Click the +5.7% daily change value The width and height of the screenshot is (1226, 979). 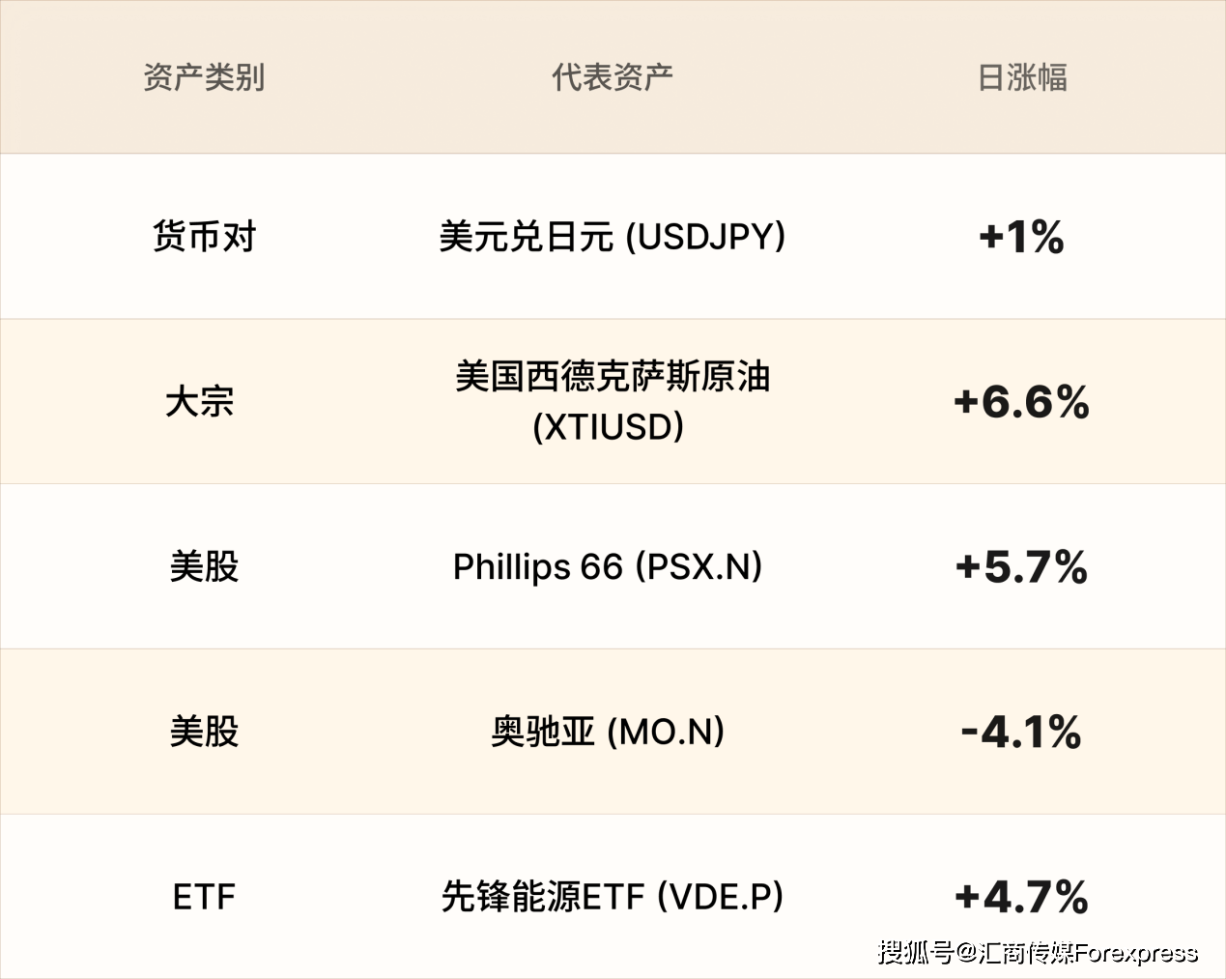(x=1021, y=567)
